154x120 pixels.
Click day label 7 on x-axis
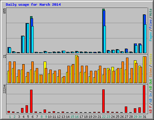click(x=37, y=117)
